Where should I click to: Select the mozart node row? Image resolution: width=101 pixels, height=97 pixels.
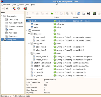coord(63,24)
